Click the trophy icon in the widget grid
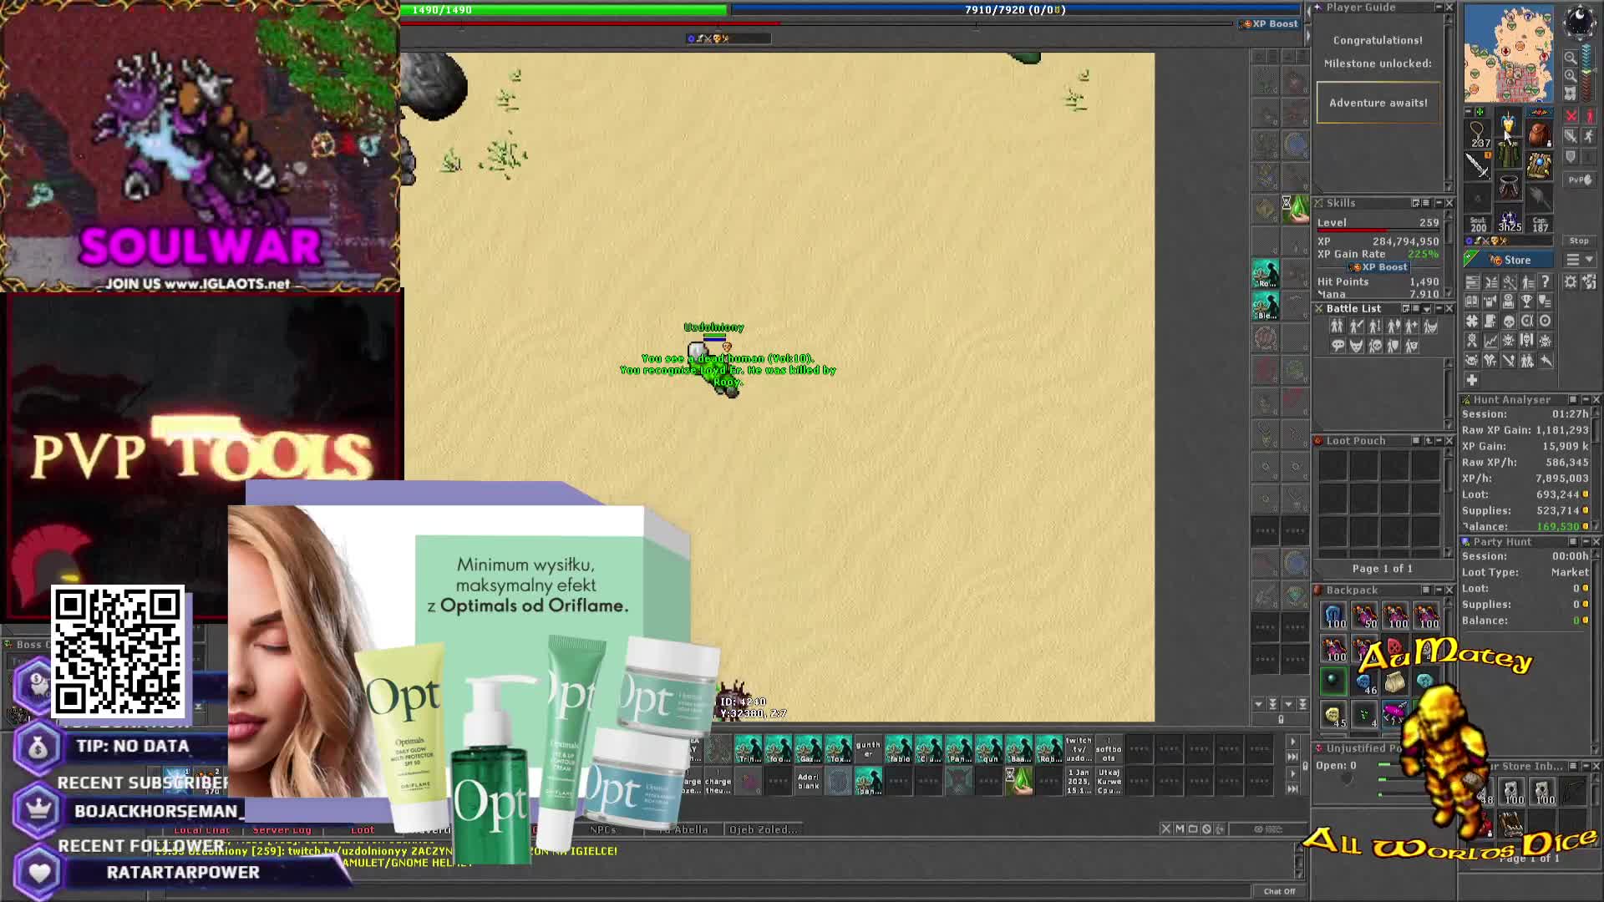The height and width of the screenshot is (902, 1604). click(1527, 302)
